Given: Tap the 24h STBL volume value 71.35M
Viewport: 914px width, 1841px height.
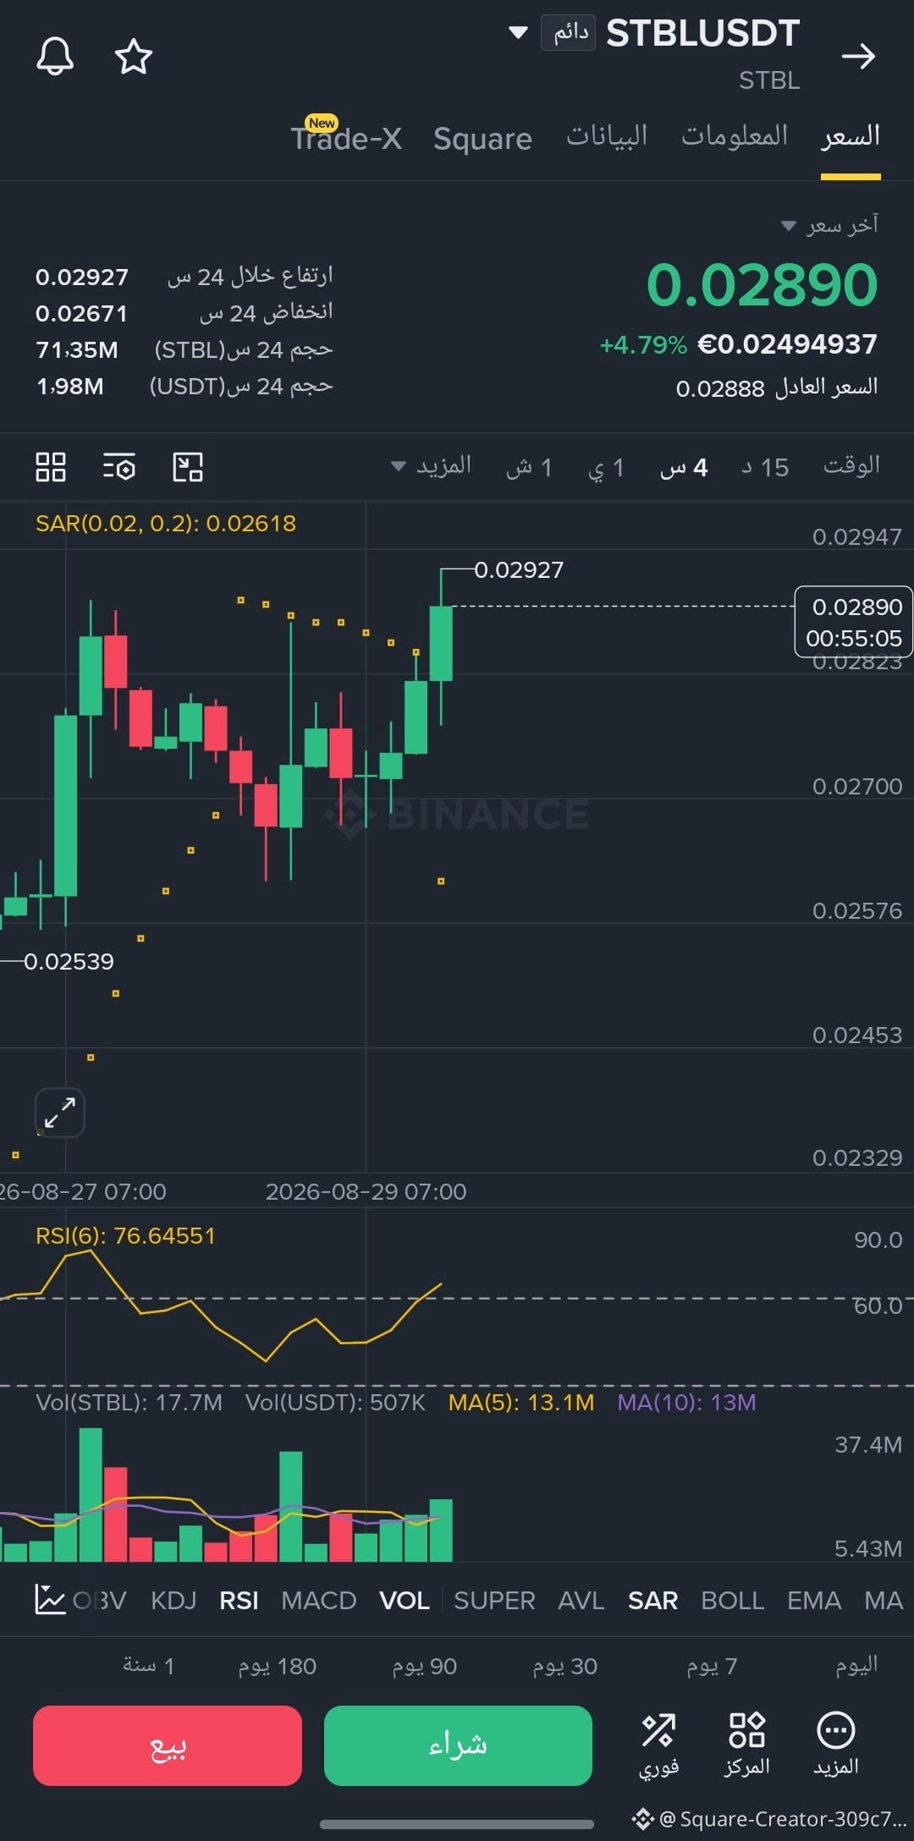Looking at the screenshot, I should click(x=77, y=350).
